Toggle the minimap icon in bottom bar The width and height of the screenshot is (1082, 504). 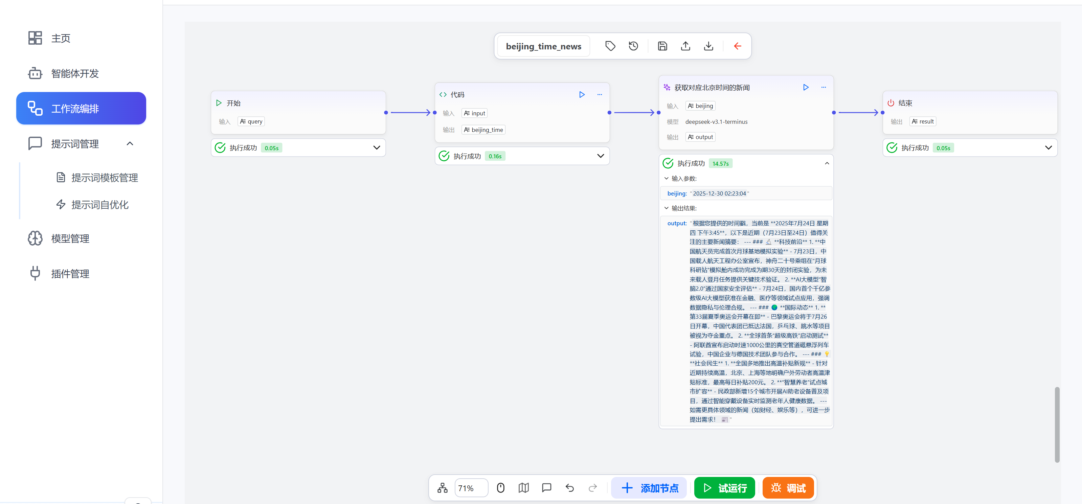pos(523,488)
